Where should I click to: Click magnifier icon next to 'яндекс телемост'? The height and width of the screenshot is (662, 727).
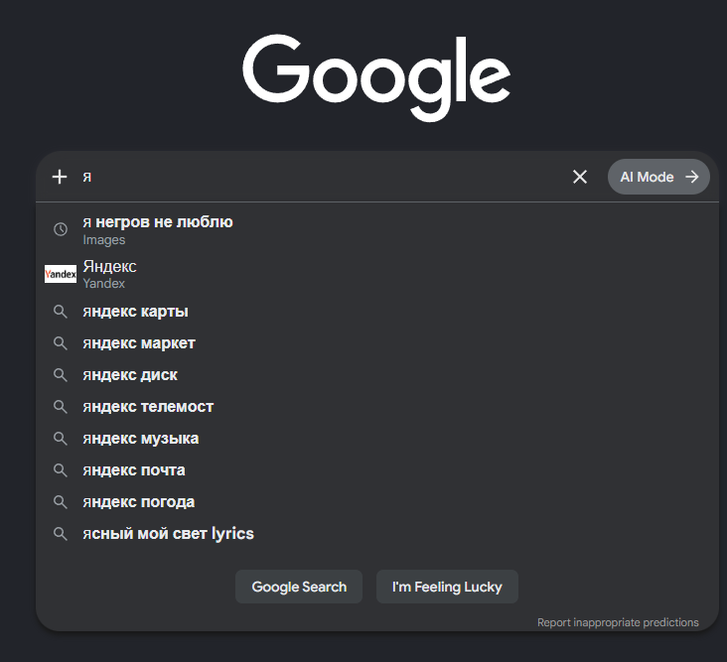61,407
